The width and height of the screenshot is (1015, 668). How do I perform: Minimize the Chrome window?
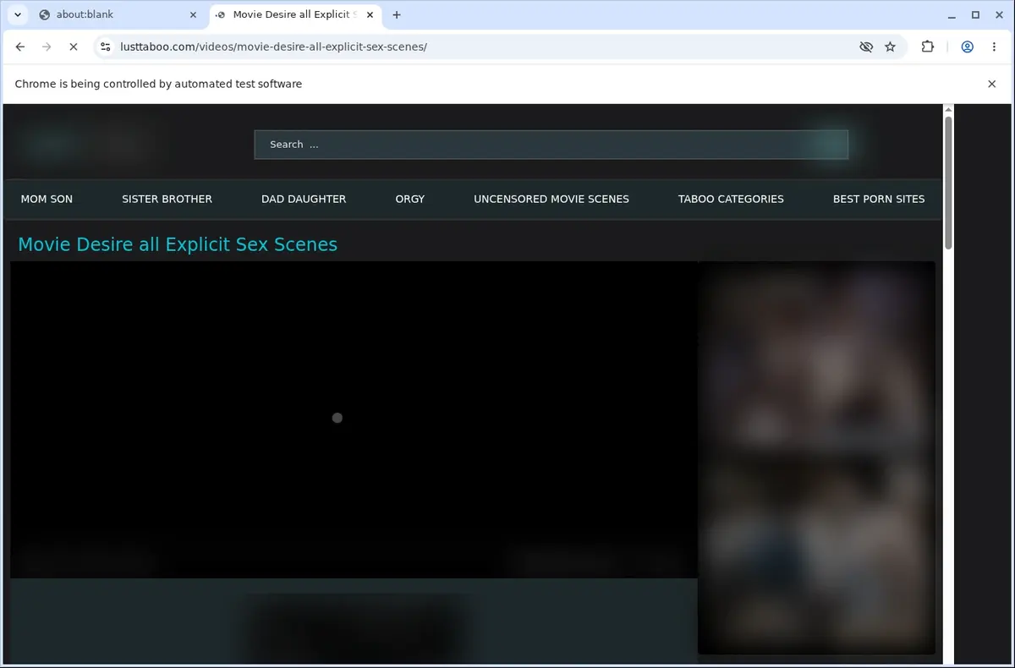(x=950, y=14)
